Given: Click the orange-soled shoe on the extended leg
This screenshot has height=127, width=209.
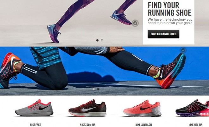Looking at the screenshot, I should pyautogui.click(x=169, y=70).
